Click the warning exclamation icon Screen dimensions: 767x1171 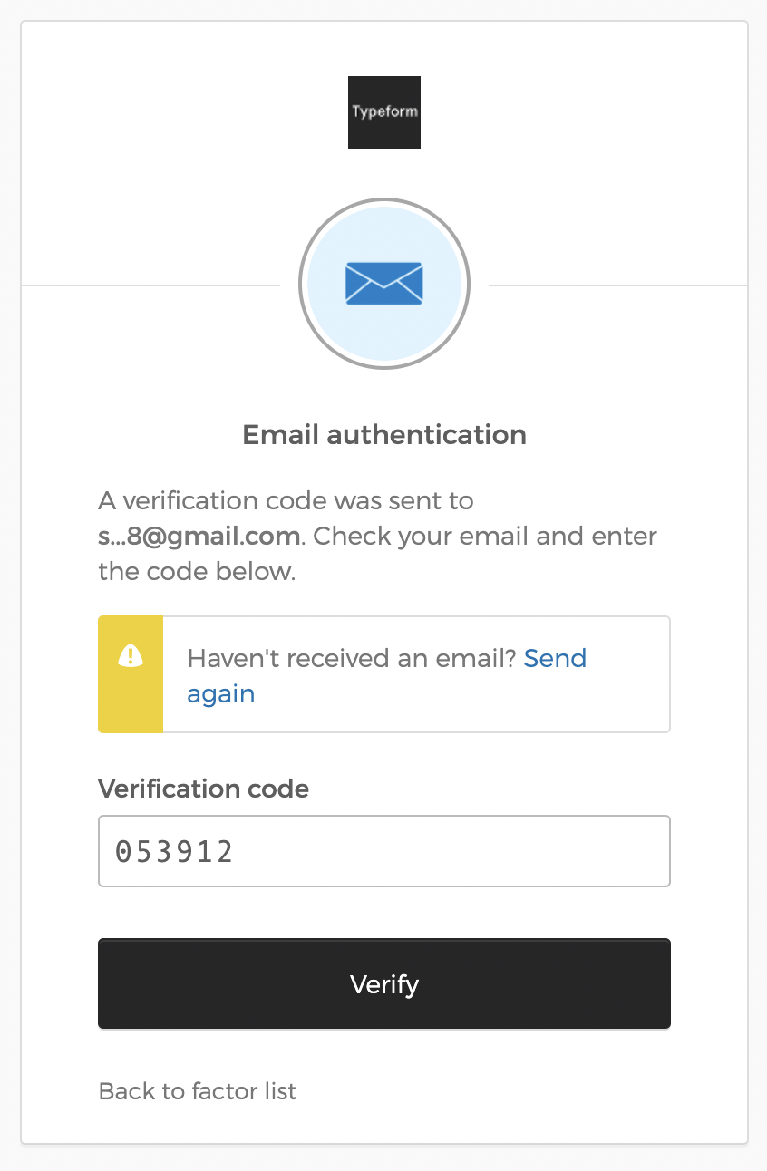[x=131, y=654]
